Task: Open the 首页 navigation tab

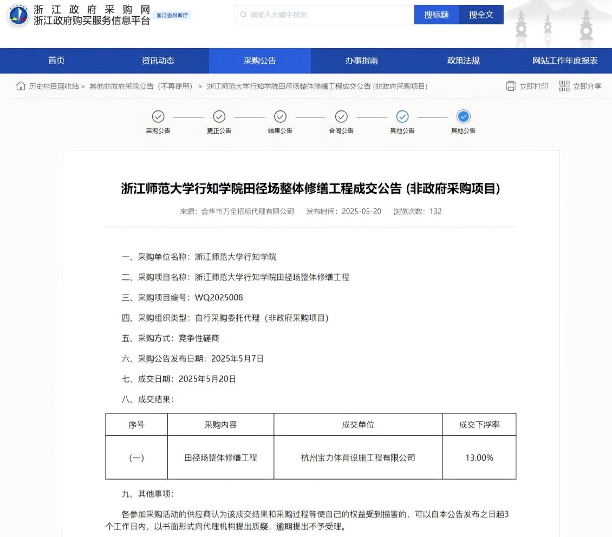Action: 56,61
